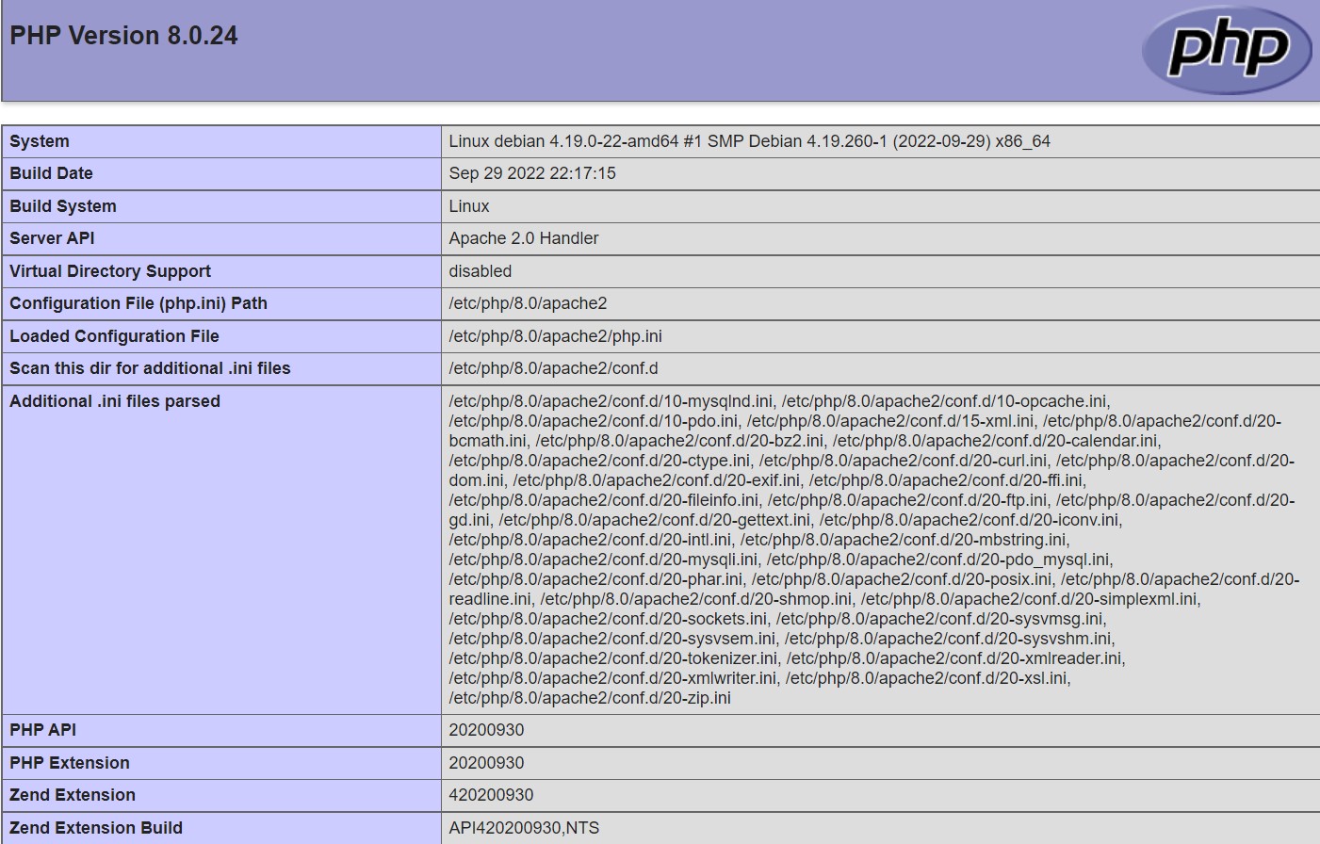This screenshot has width=1320, height=844.
Task: Click the Linux debian kernel version value
Action: [x=749, y=141]
